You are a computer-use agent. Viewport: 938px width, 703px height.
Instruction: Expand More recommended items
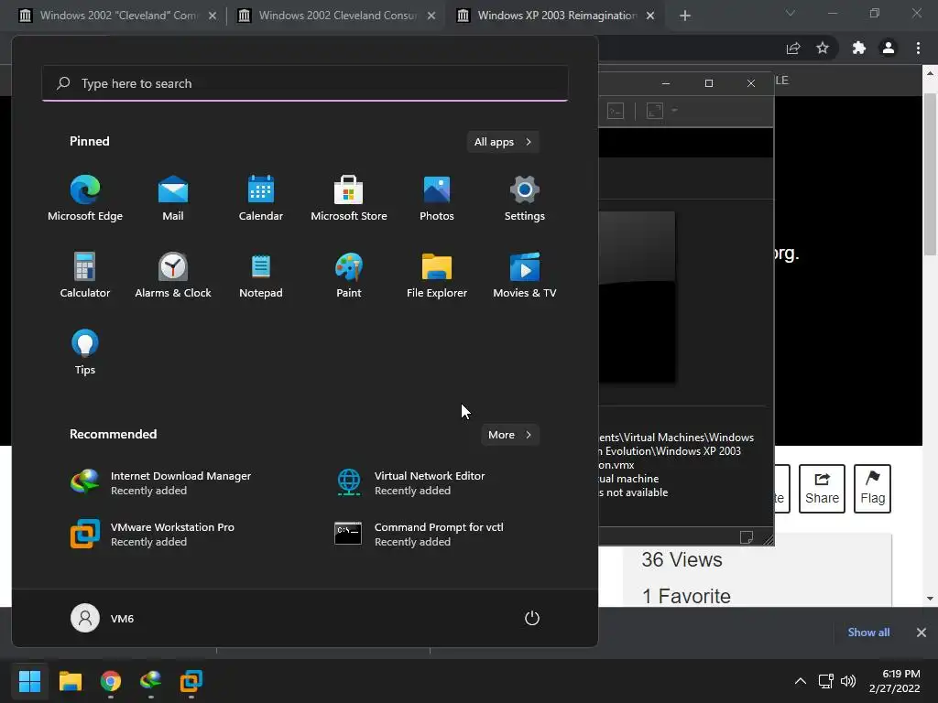tap(509, 435)
